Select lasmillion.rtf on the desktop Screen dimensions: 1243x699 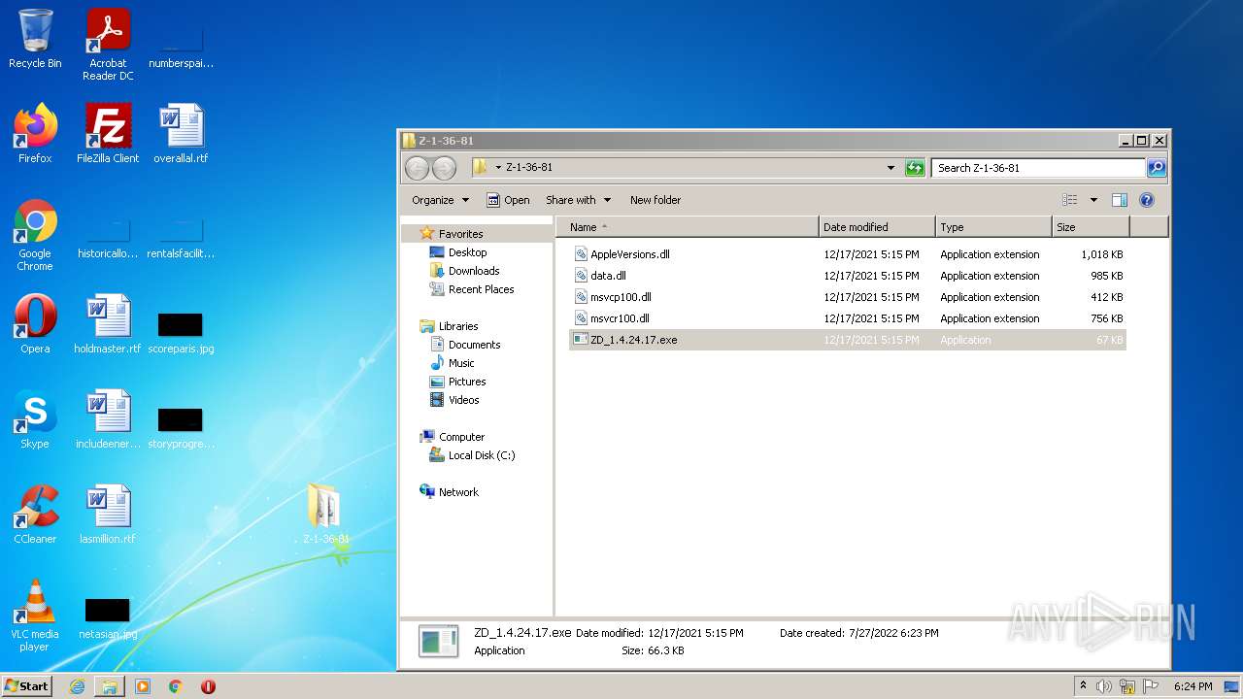click(108, 515)
